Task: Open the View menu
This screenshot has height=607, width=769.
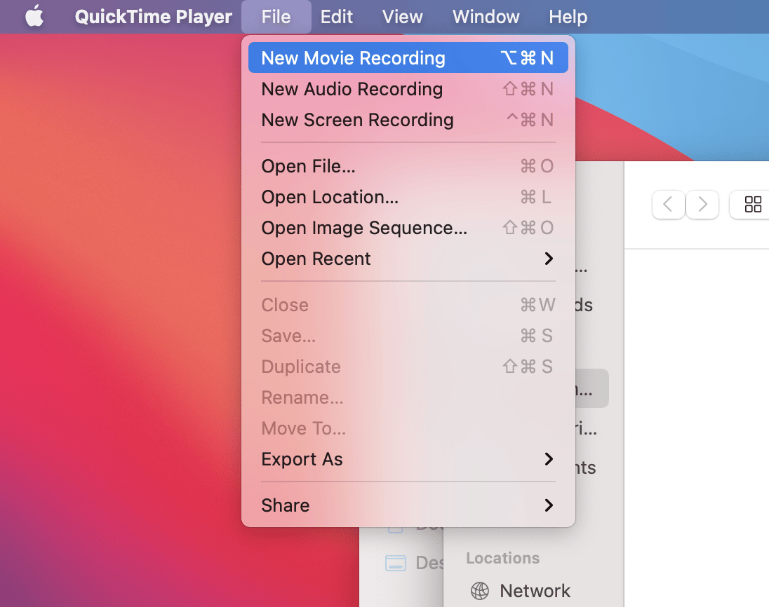Action: coord(402,17)
